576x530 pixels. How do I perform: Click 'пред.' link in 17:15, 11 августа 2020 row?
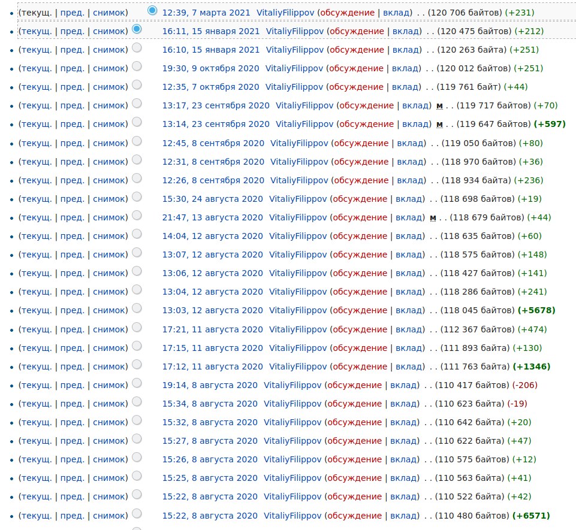tap(73, 348)
